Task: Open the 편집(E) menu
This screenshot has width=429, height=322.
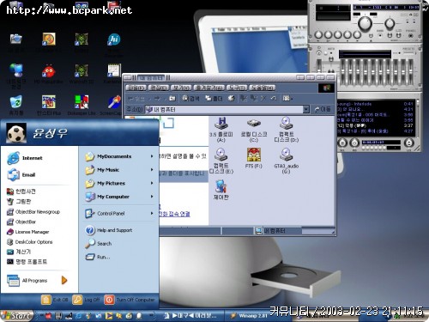Action: (159, 88)
